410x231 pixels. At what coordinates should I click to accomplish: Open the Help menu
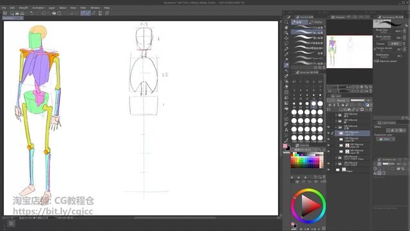(107, 8)
